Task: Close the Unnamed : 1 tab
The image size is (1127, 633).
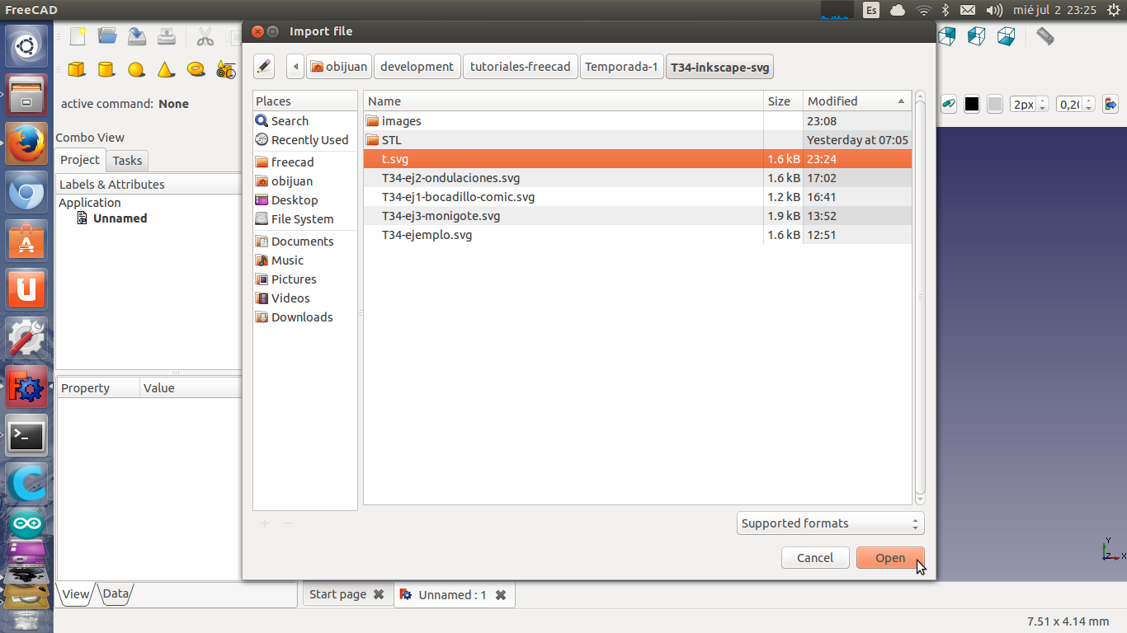Action: click(500, 594)
